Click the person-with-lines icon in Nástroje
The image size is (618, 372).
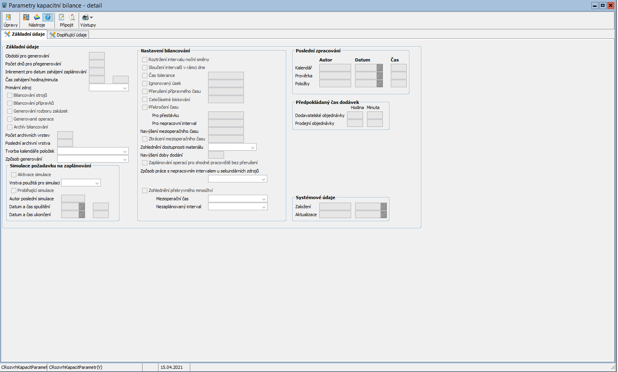point(26,17)
